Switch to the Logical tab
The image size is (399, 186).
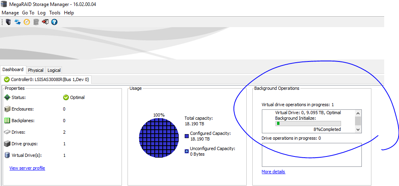tap(54, 70)
